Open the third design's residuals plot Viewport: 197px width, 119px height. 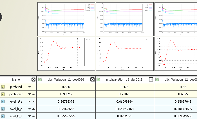(176, 19)
